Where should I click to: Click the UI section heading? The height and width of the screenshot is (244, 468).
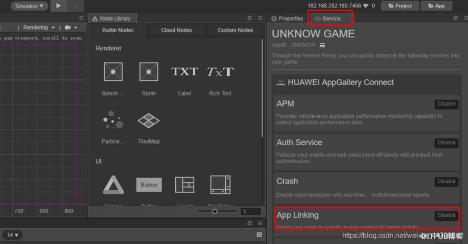[x=98, y=161]
